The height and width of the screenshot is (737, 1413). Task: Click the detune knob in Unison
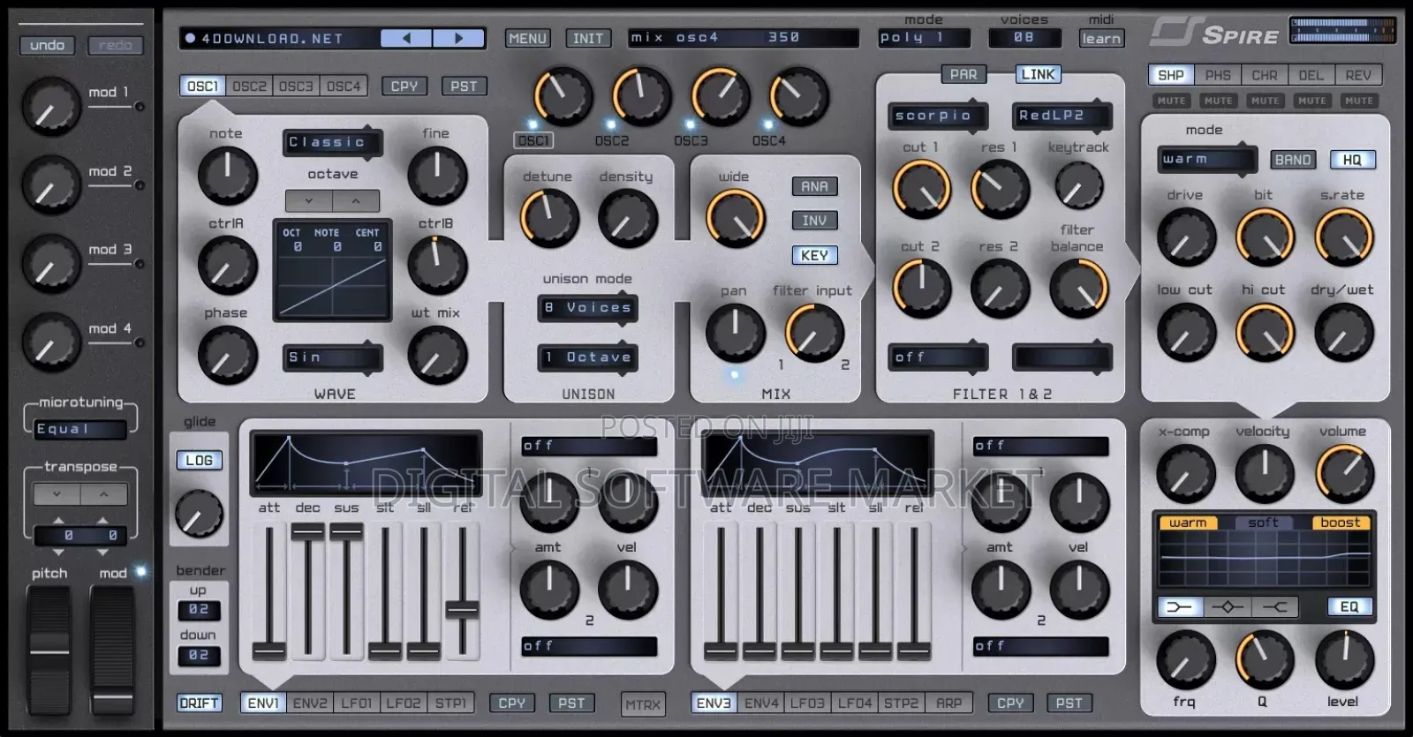[x=549, y=218]
